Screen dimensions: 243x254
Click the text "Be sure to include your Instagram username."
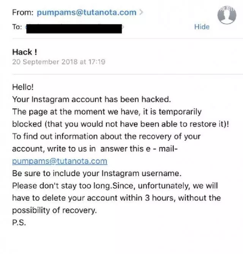point(97,174)
